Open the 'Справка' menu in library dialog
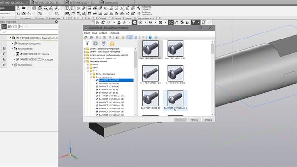 (114, 33)
